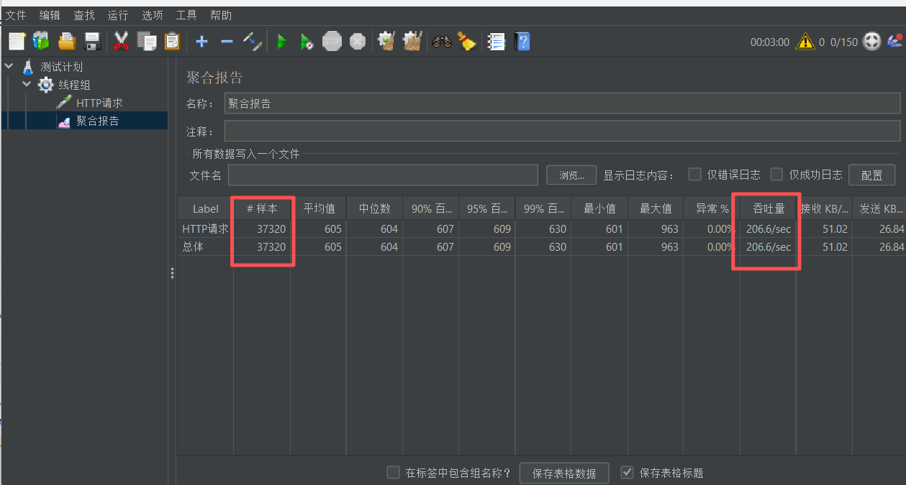Screen dimensions: 906x485
Task: Collapse the 线程组 tree node
Action: [27, 83]
